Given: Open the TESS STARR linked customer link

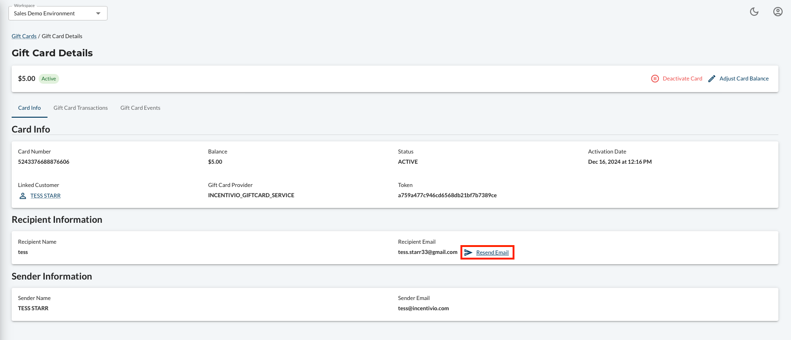Looking at the screenshot, I should [x=46, y=196].
